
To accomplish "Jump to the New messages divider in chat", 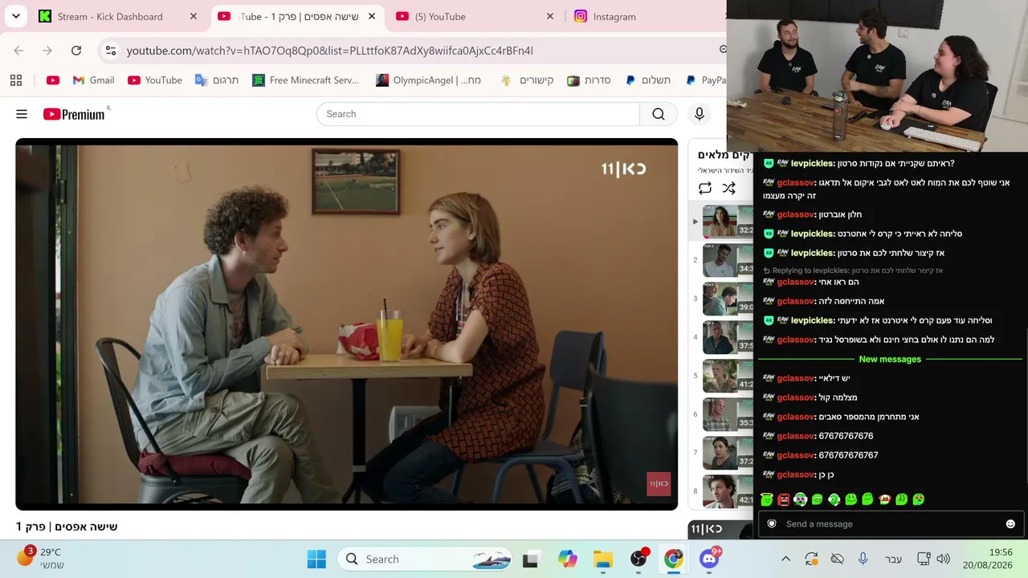I will coord(890,360).
